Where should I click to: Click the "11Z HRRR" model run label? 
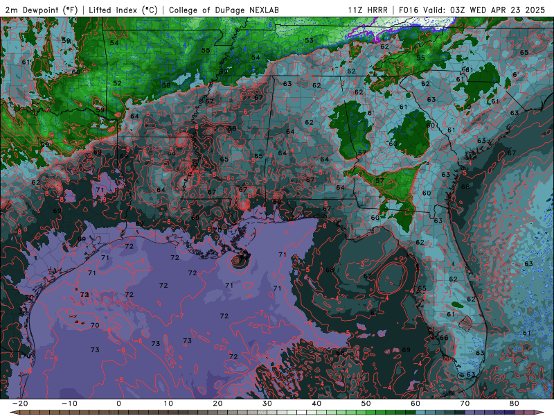(368, 10)
